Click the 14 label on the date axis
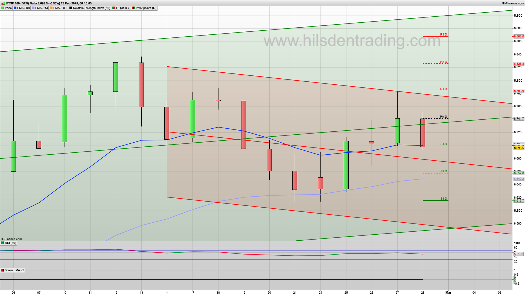This screenshot has height=295, width=525. pyautogui.click(x=167, y=293)
